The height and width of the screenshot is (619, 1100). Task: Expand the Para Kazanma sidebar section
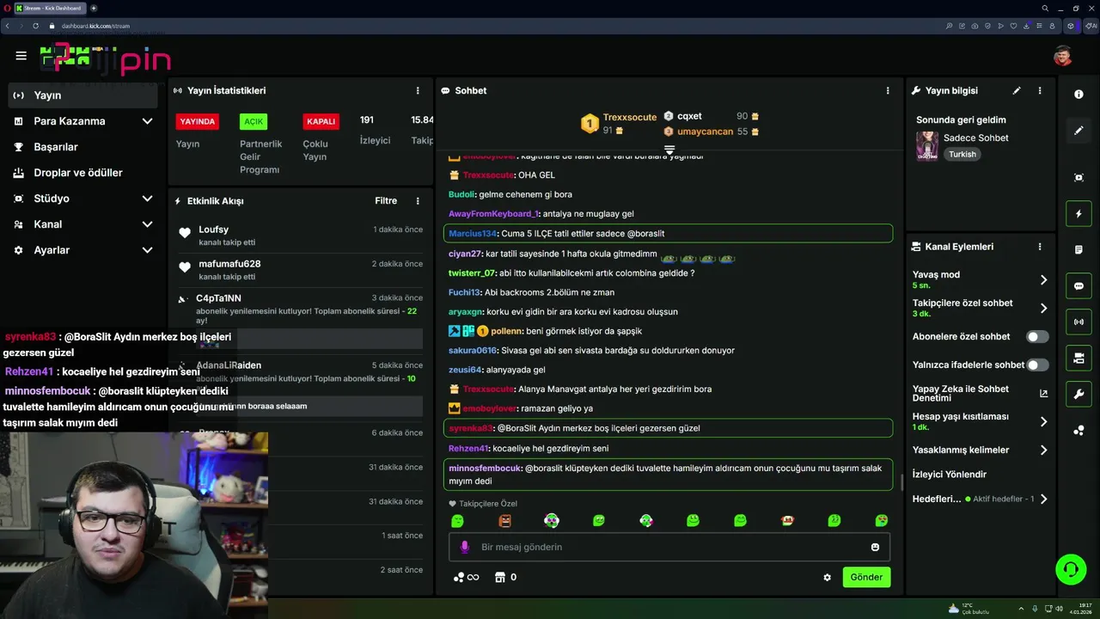pos(147,121)
